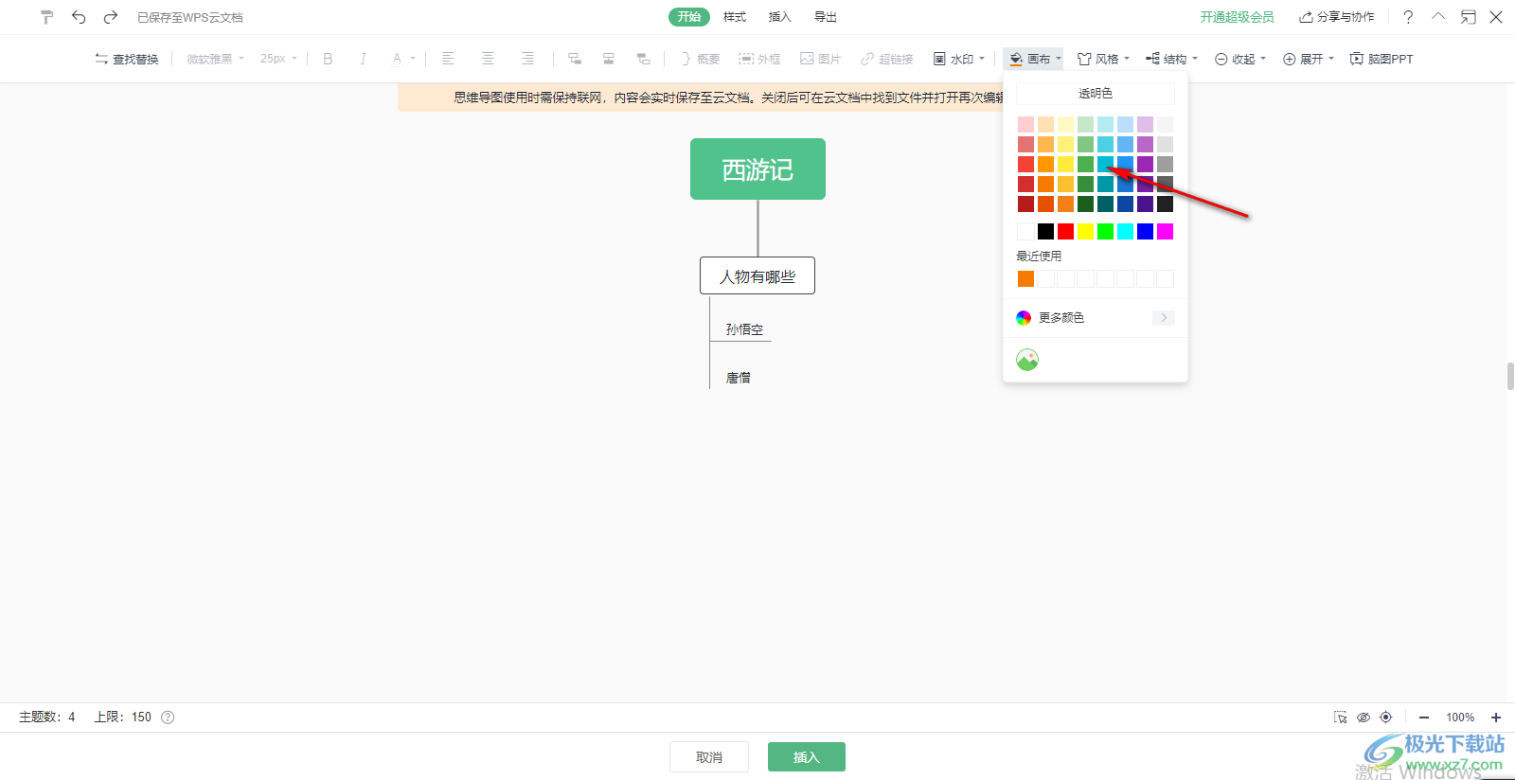Click the format painter icon
Viewport: 1515px width, 780px height.
[47, 17]
